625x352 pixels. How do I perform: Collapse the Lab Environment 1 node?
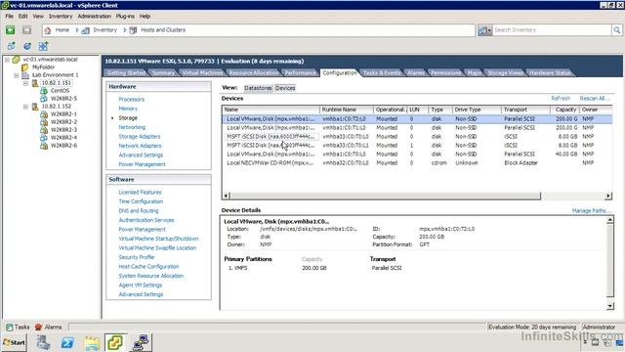tap(17, 75)
